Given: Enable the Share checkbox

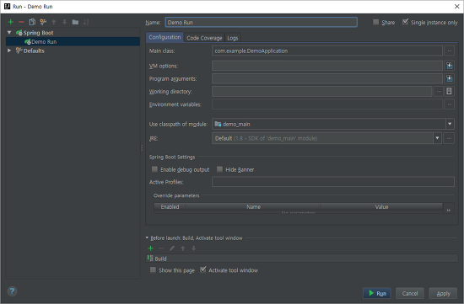Looking at the screenshot, I should (375, 22).
